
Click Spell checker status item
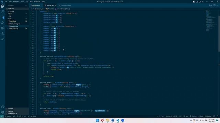pyautogui.click(x=201, y=116)
